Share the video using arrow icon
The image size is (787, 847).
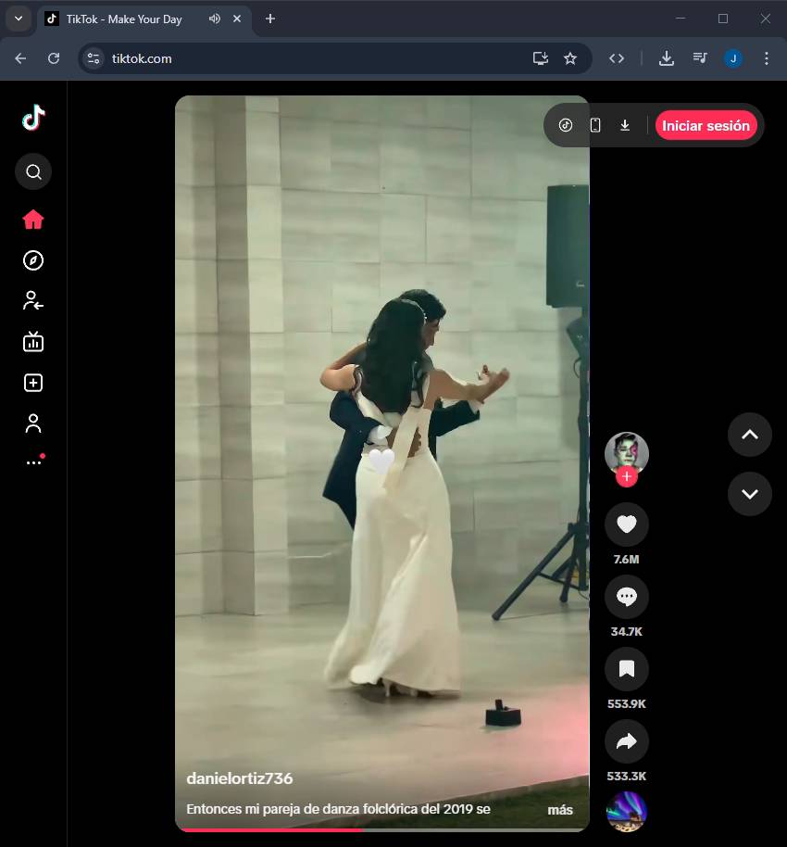coord(627,741)
